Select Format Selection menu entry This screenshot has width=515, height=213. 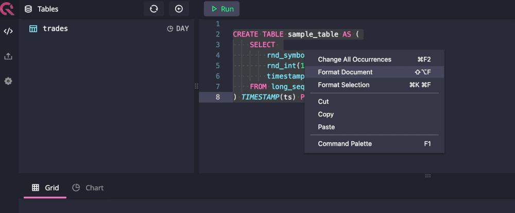pos(344,85)
